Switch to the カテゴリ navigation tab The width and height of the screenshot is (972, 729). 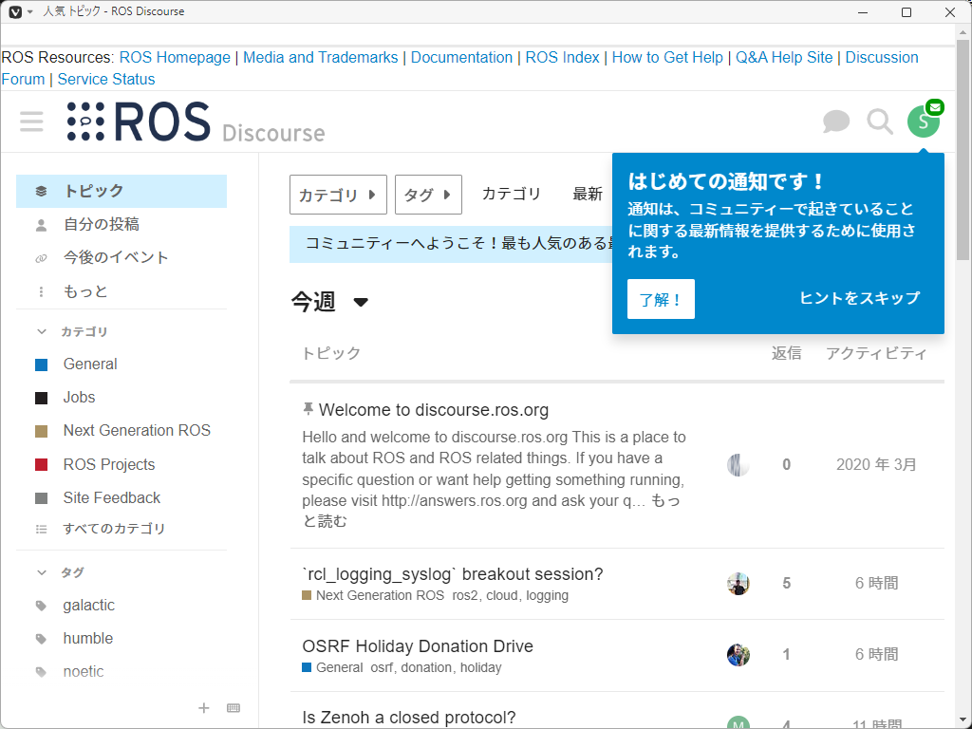(x=512, y=194)
